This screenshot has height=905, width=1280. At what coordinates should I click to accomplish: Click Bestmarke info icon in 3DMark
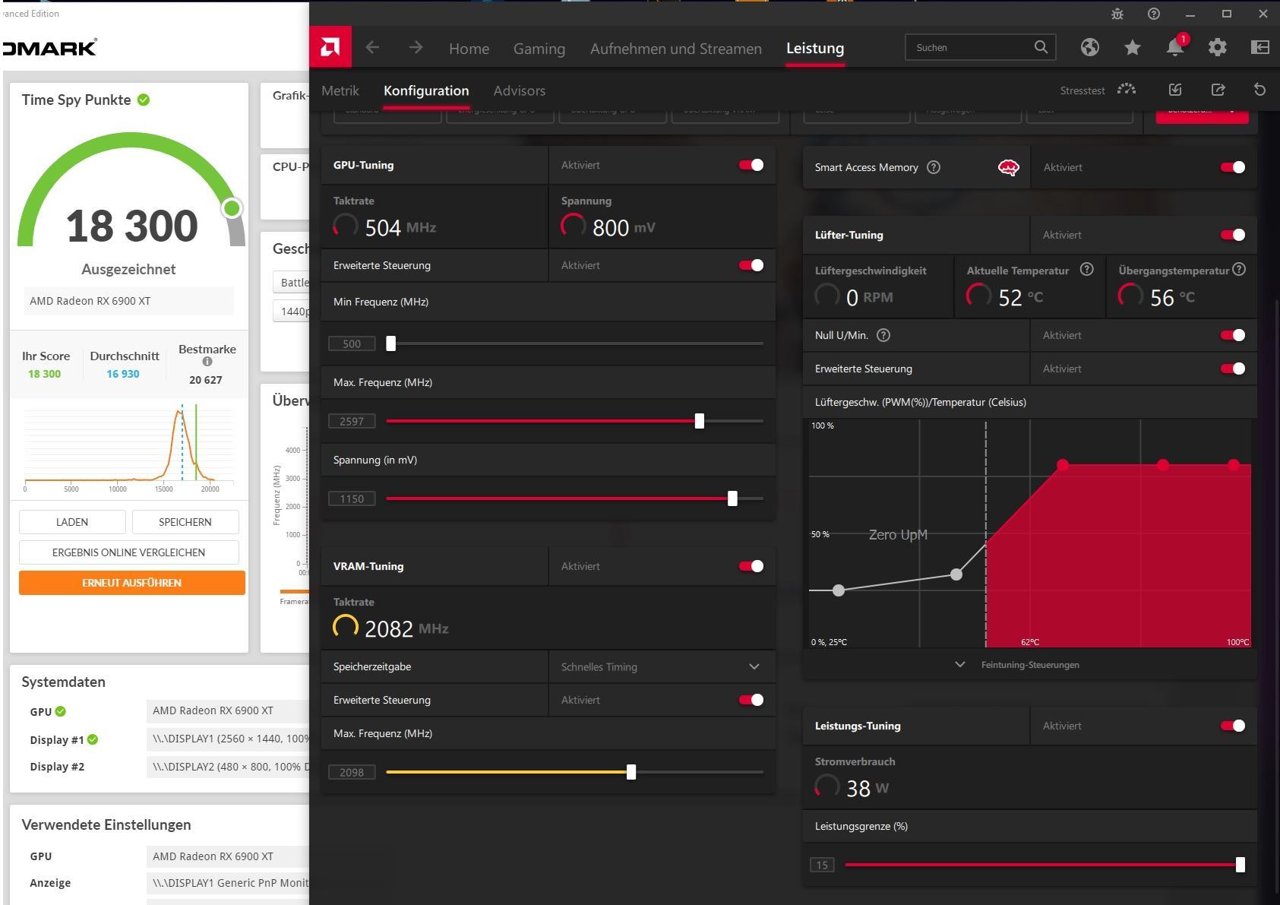tap(207, 362)
